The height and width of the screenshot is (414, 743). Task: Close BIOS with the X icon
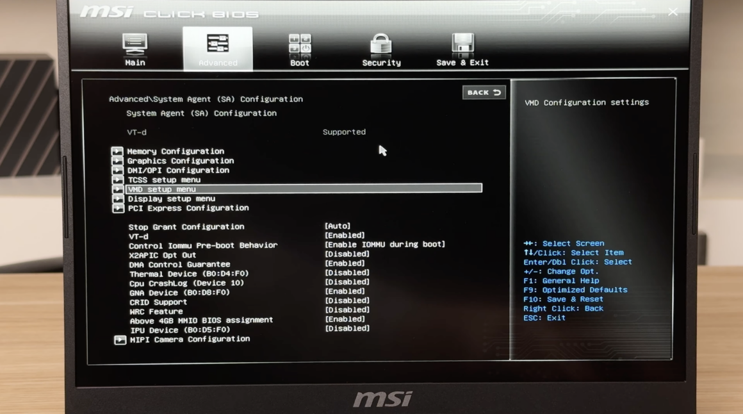[673, 12]
